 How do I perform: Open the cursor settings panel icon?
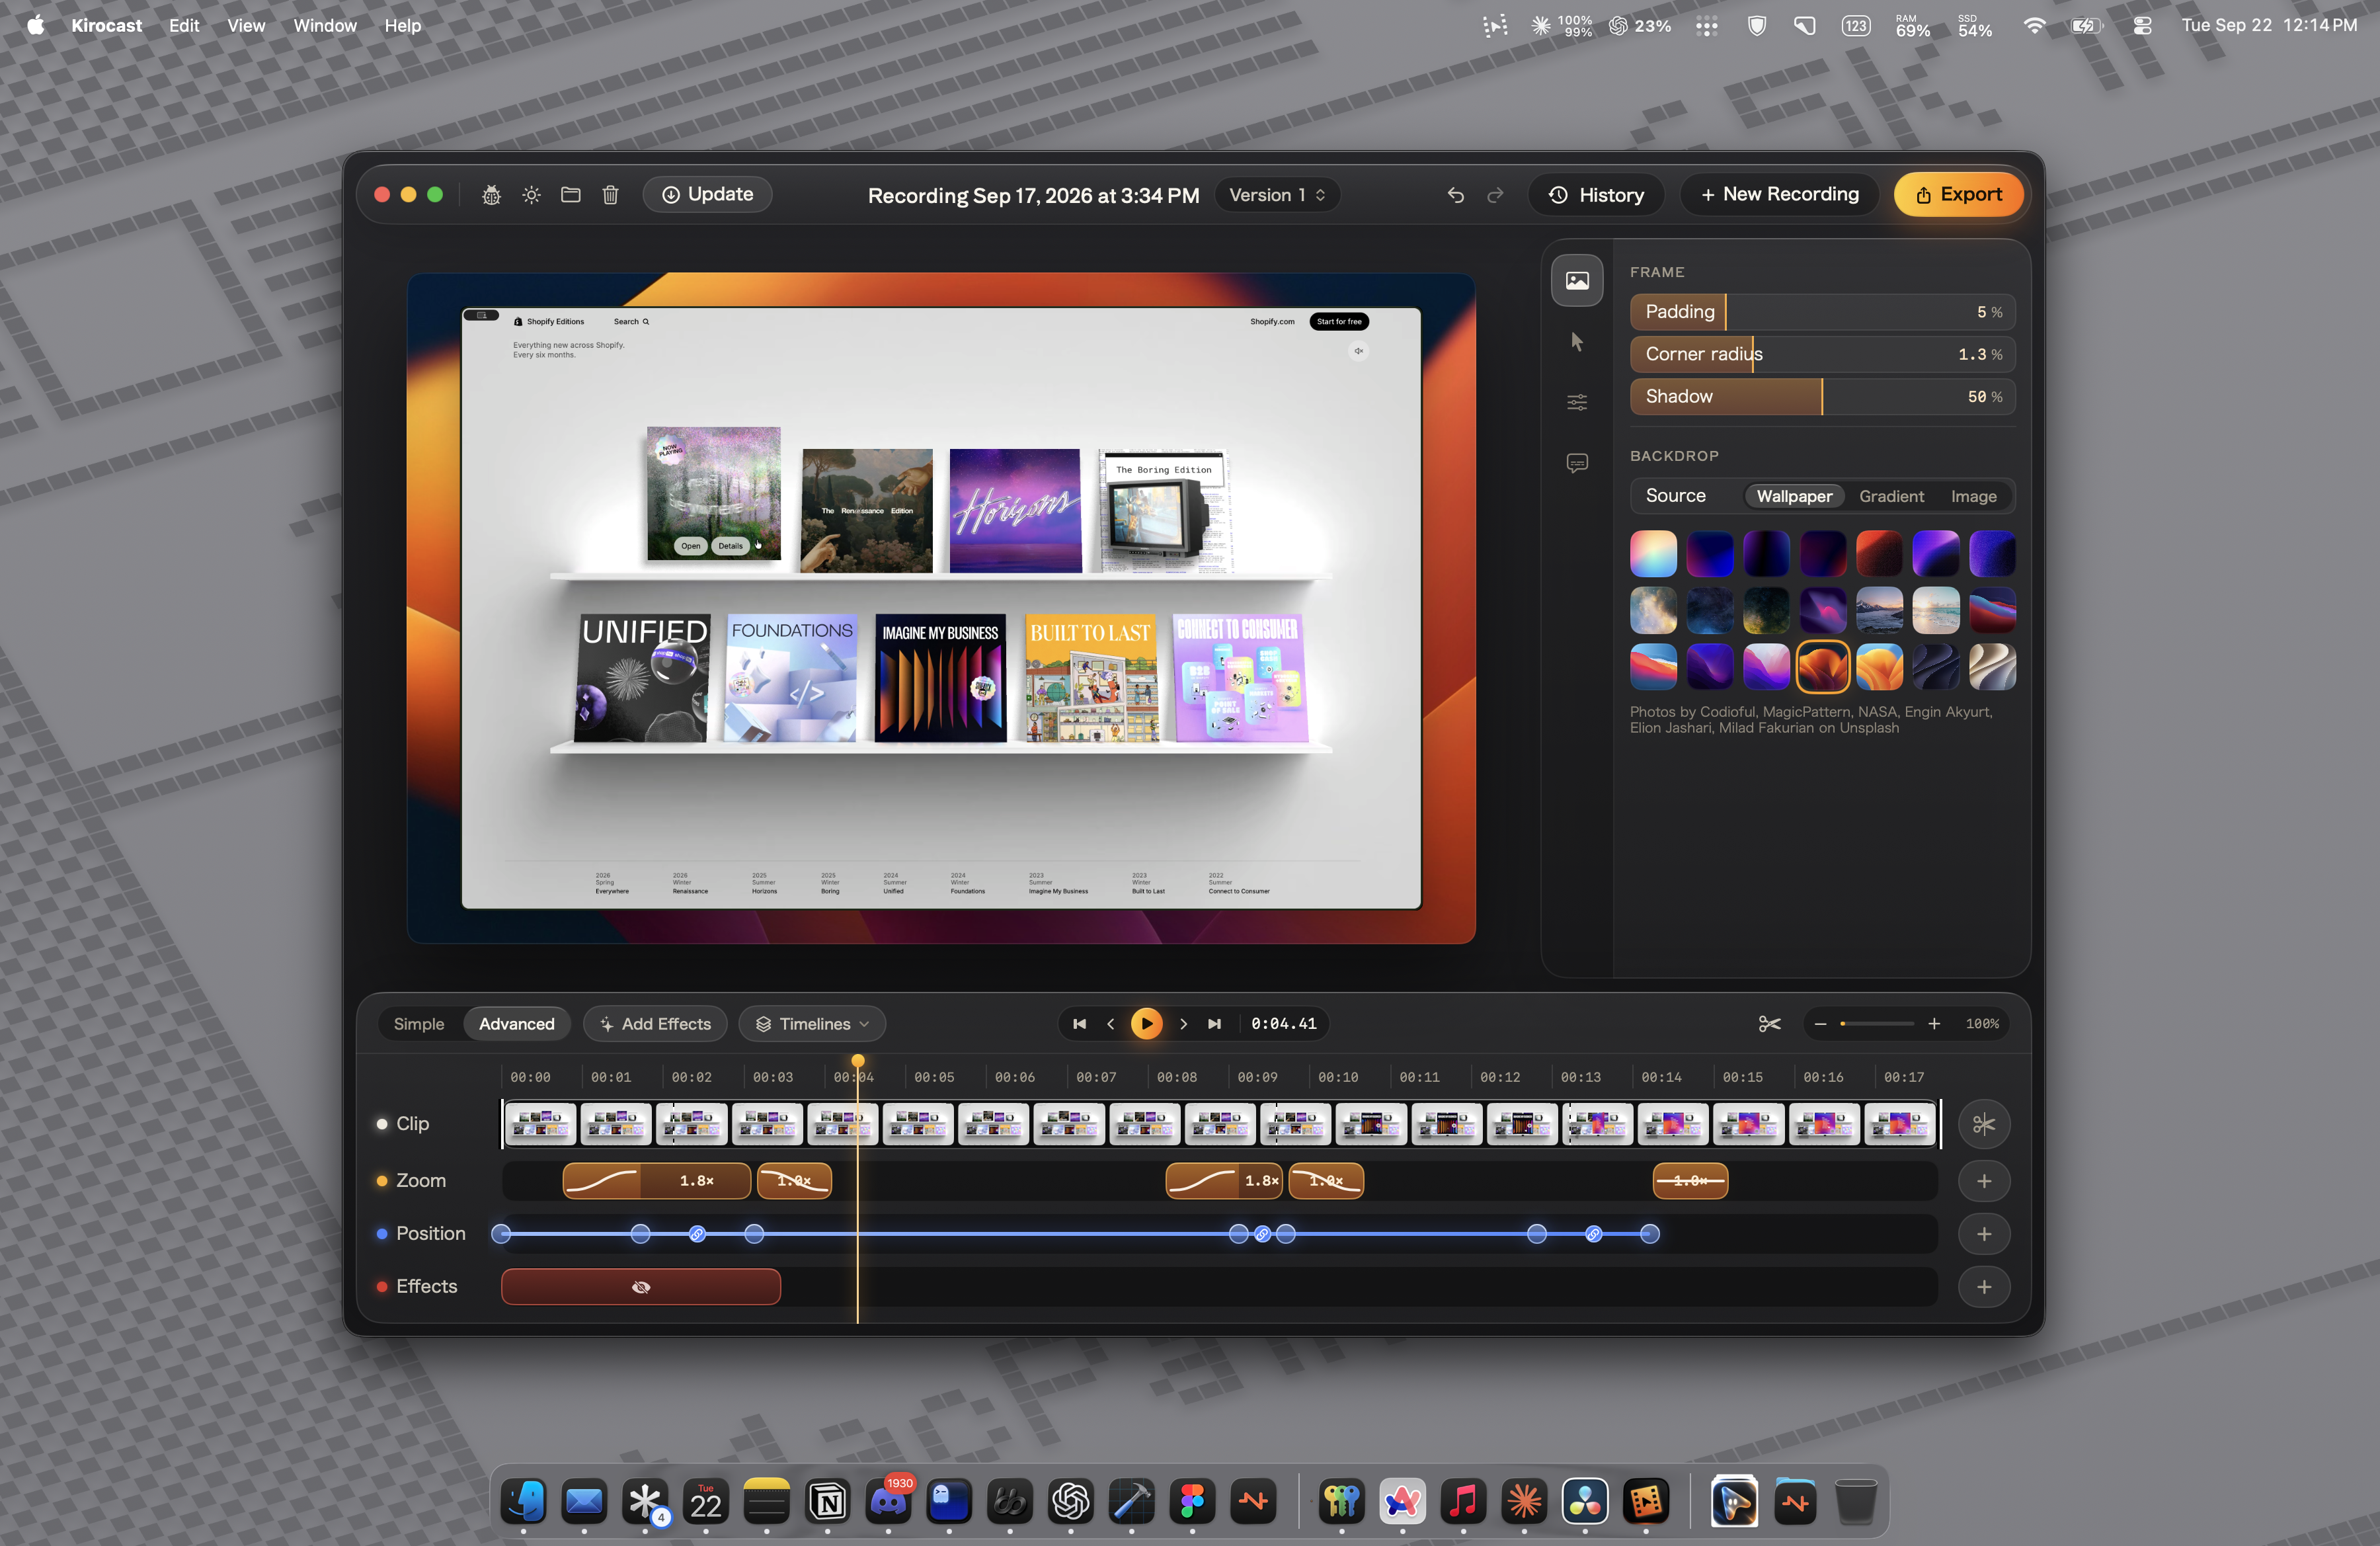(1577, 342)
